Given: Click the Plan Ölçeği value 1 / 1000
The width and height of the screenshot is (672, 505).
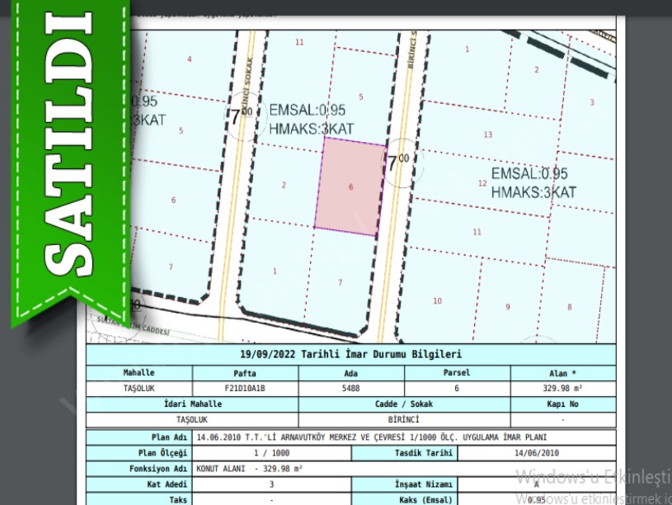Looking at the screenshot, I should pos(270,453).
